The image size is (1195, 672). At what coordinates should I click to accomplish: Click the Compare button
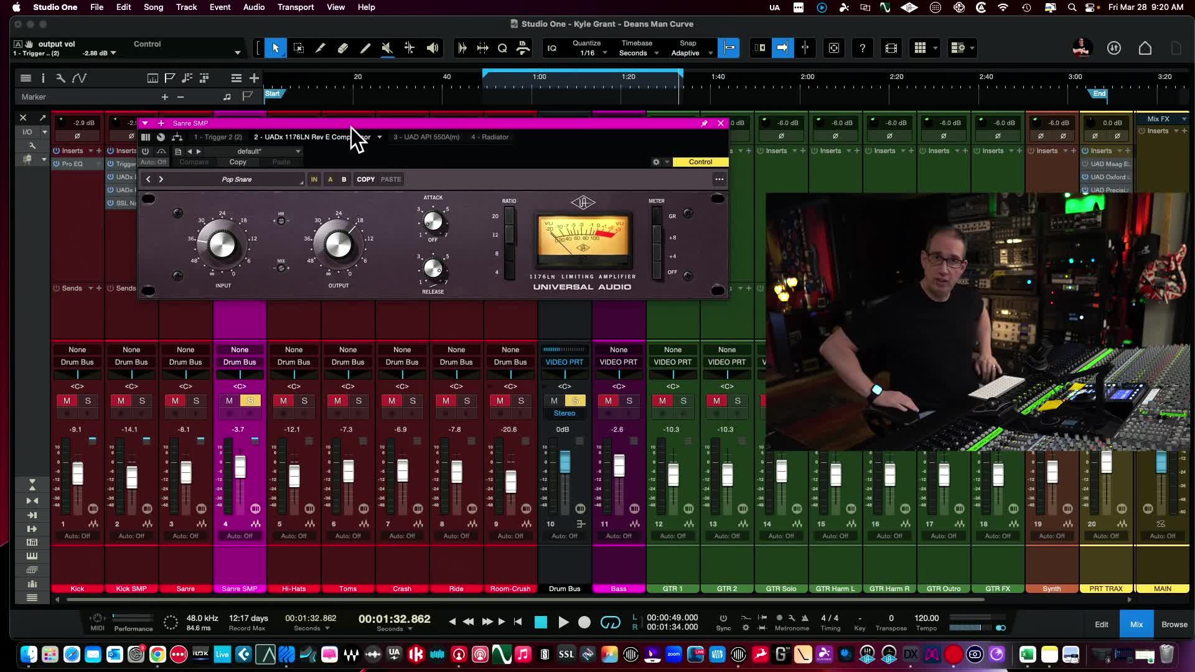click(x=194, y=162)
